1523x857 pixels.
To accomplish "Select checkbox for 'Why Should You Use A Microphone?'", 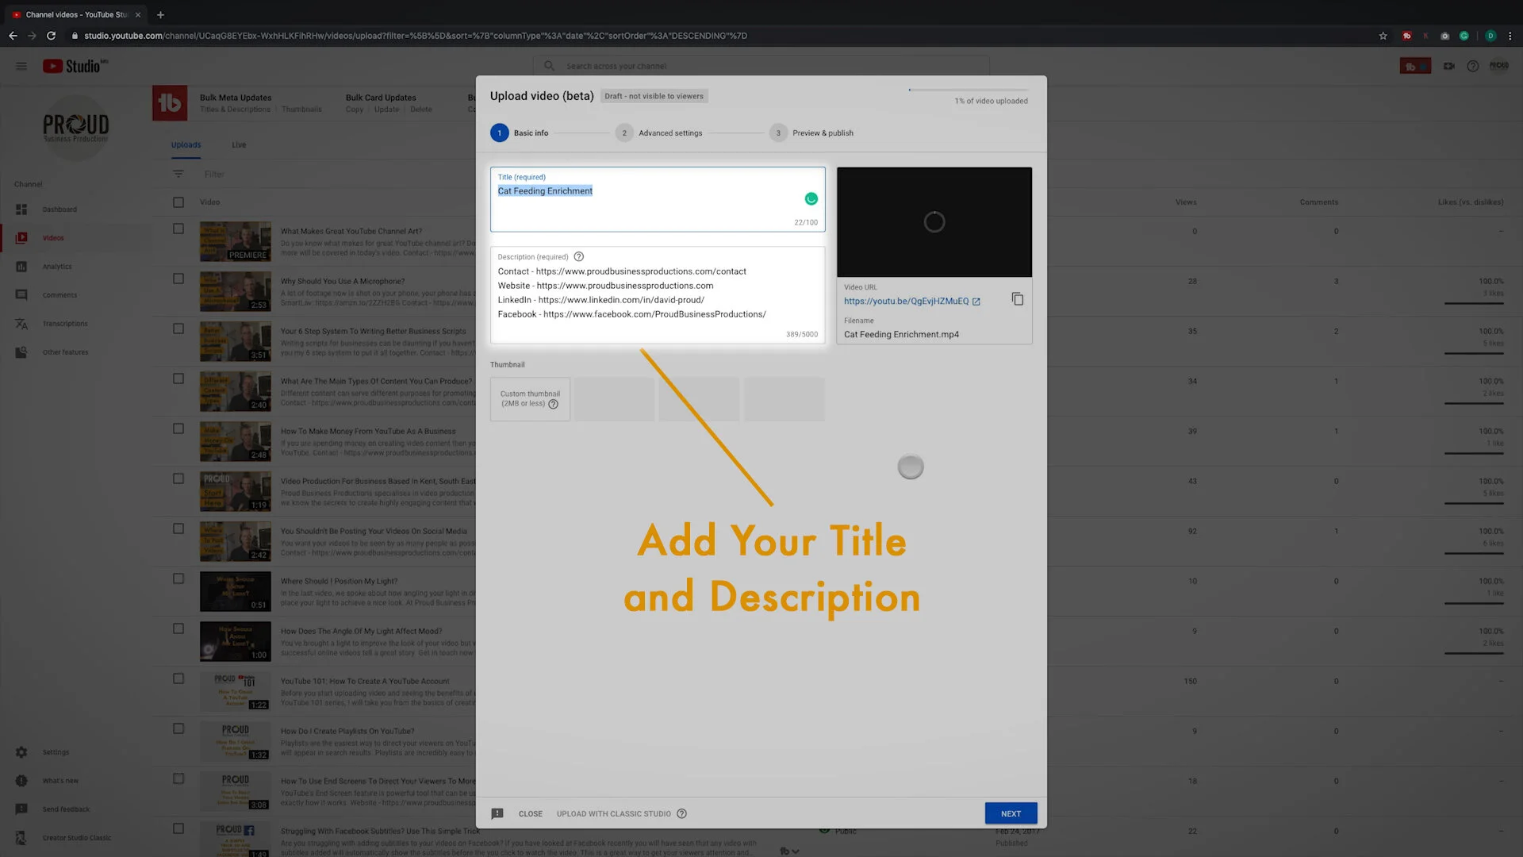I will pyautogui.click(x=178, y=279).
